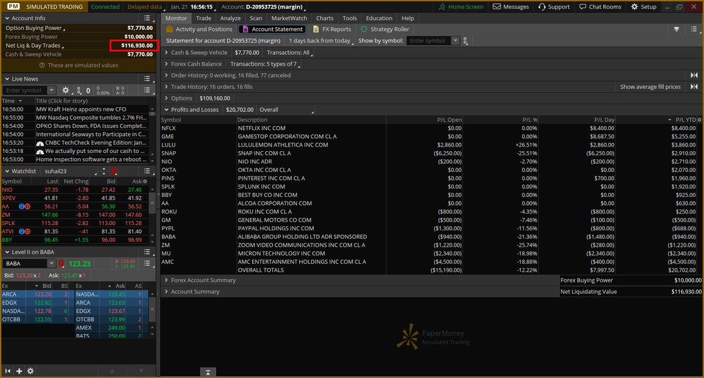Expand the Forex Cash Balance section
The height and width of the screenshot is (378, 704).
point(167,64)
